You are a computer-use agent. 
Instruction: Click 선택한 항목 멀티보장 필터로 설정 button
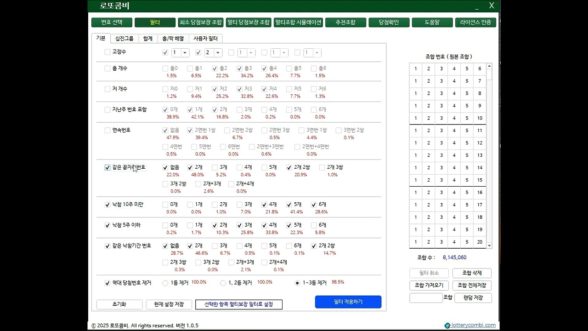(239, 304)
